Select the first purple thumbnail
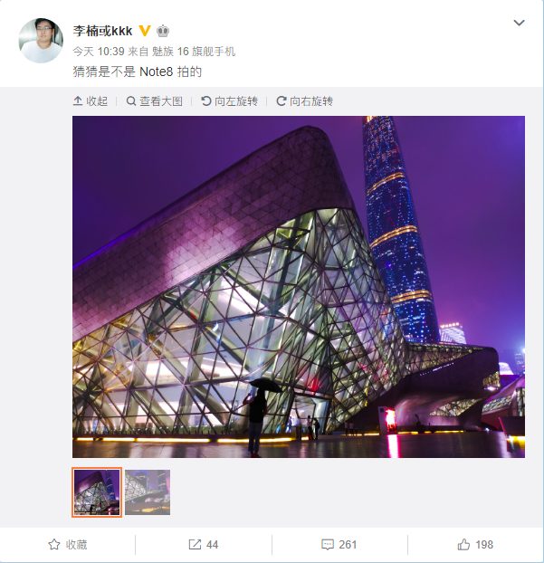 tap(97, 492)
